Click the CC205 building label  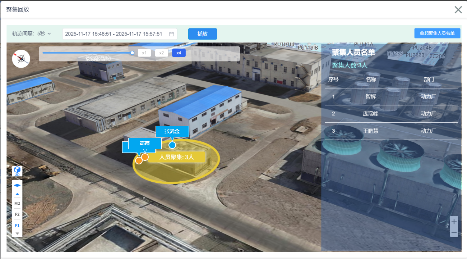click(x=437, y=56)
